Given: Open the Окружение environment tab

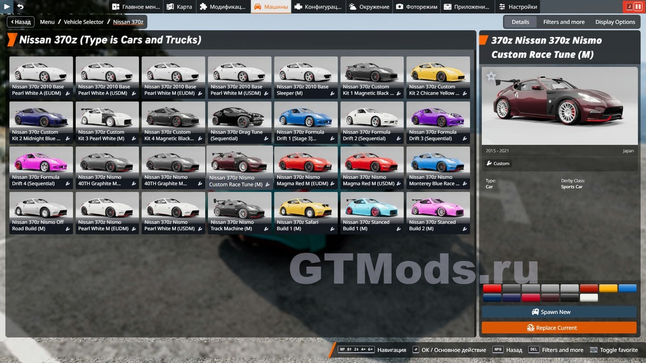Looking at the screenshot, I should click(x=369, y=7).
